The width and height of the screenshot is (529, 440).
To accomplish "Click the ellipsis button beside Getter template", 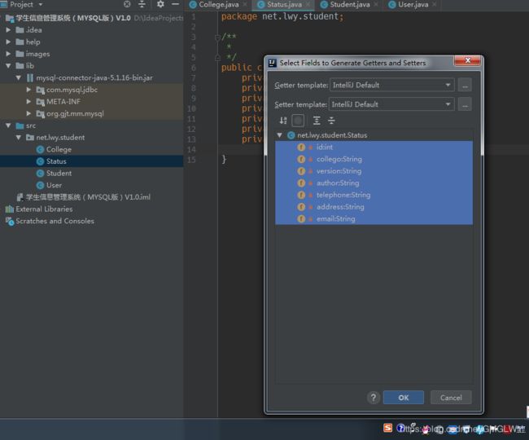I will tap(465, 85).
